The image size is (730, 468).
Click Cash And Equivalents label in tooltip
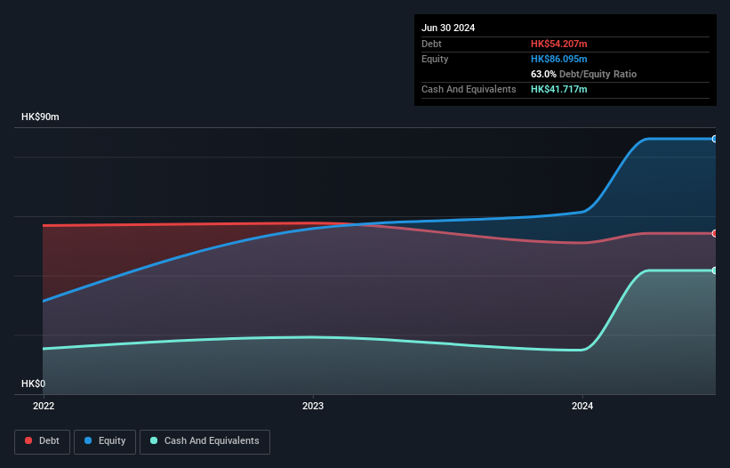point(469,89)
